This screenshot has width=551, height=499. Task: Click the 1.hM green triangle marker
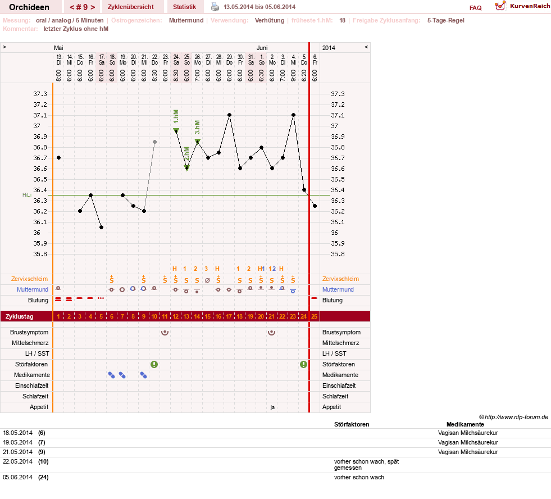point(176,131)
